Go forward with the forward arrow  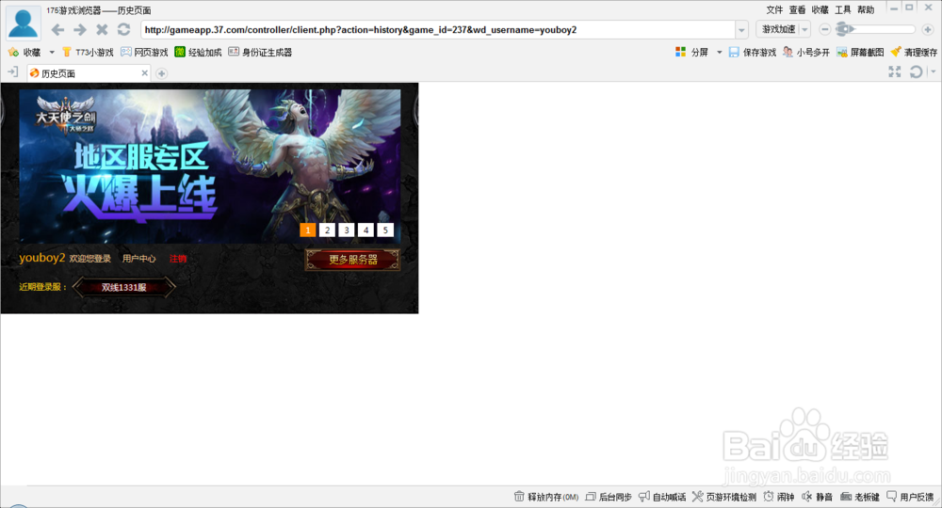[x=80, y=29]
